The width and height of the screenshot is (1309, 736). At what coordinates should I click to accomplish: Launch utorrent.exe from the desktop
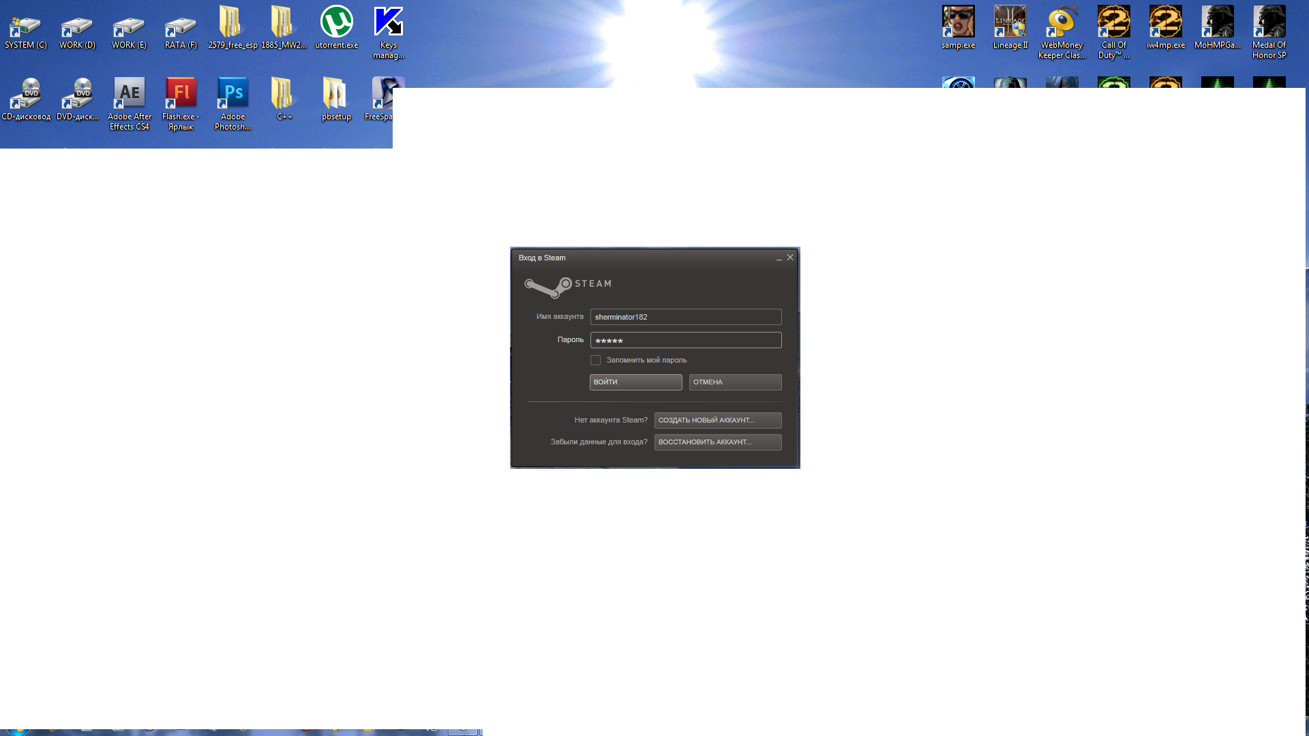click(337, 29)
